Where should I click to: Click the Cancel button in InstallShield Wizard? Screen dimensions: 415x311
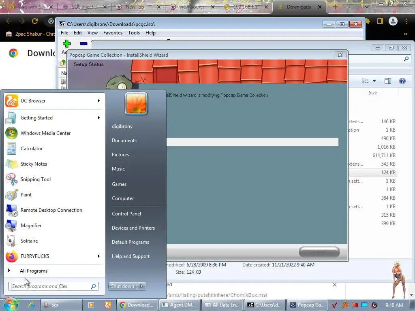[319, 252]
